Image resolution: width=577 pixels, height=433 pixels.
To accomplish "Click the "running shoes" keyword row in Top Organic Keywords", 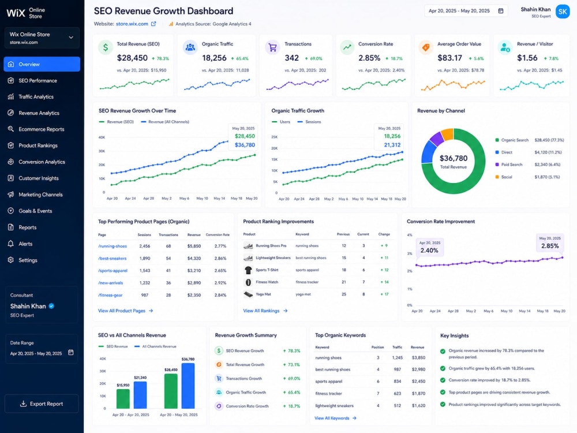I will [x=370, y=357].
